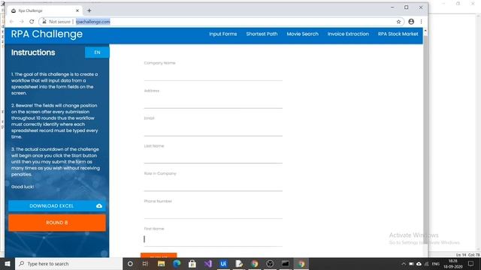
Task: Bookmark this page with star icon
Action: tap(398, 22)
